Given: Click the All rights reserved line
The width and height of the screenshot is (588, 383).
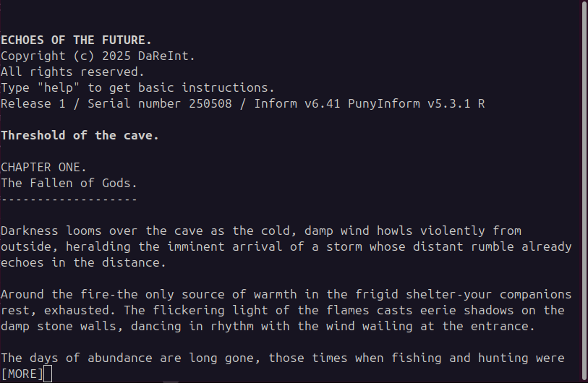Looking at the screenshot, I should 72,72.
